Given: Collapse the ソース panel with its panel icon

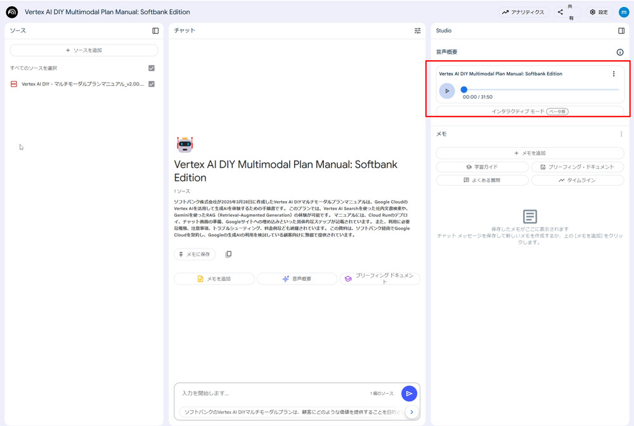Looking at the screenshot, I should 155,30.
